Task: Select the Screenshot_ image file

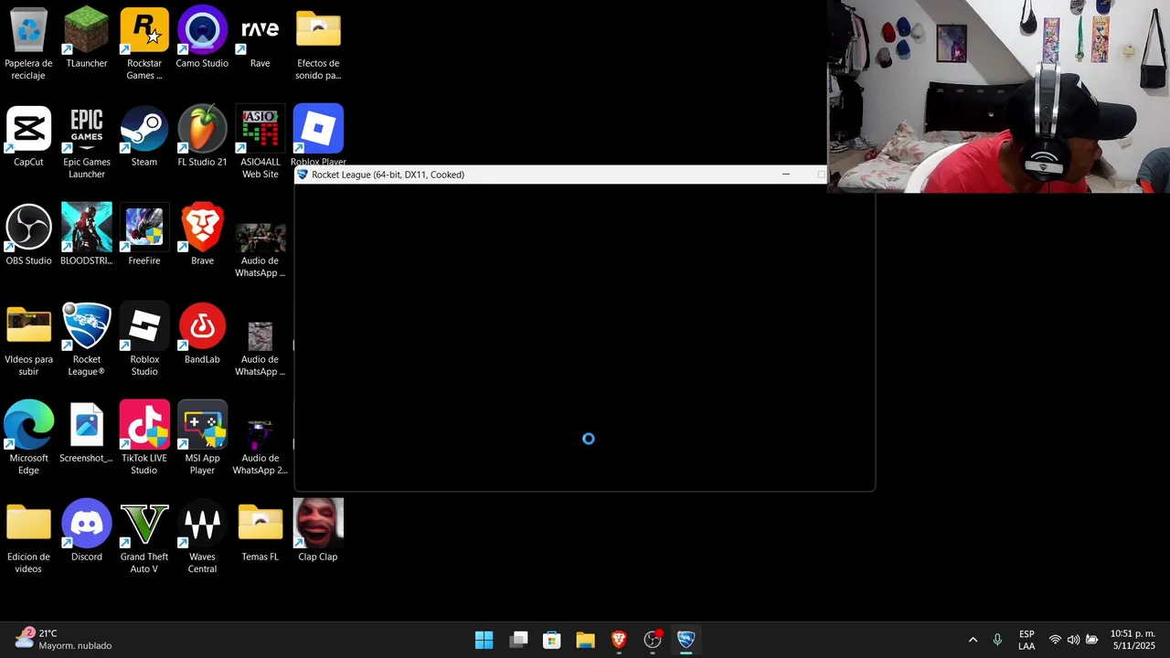Action: (x=87, y=432)
